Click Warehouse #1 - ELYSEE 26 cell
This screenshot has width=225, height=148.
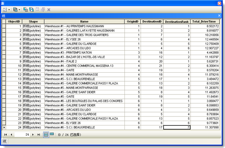pyautogui.click(x=84, y=39)
